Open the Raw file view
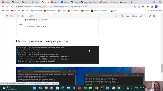This screenshot has width=163, height=91. coord(128,16)
